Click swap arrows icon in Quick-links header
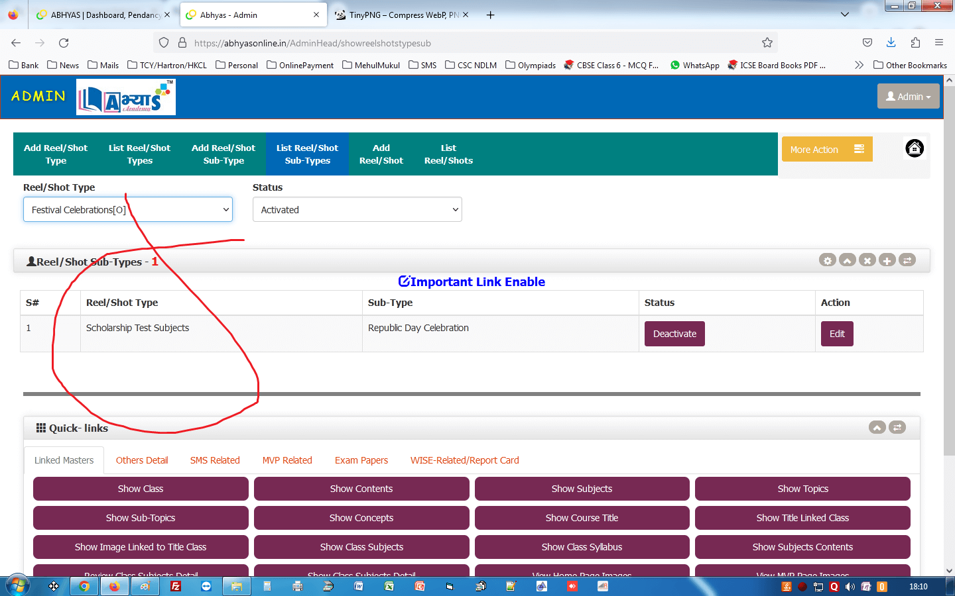The image size is (955, 596). pos(897,427)
